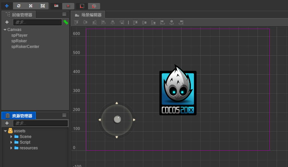Open the 层级管理器 tab
This screenshot has height=167, width=288.
(x=19, y=15)
